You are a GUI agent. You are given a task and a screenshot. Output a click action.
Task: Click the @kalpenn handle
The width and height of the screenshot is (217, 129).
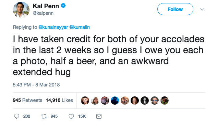pos(43,13)
